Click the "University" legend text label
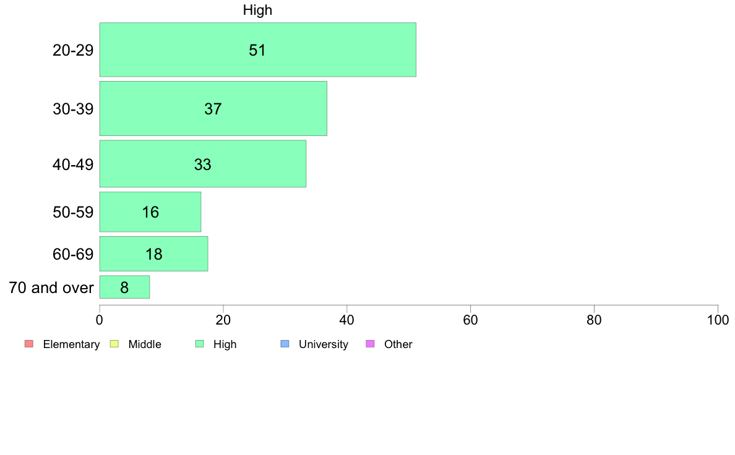Viewport: 735px width, 455px height. [323, 344]
